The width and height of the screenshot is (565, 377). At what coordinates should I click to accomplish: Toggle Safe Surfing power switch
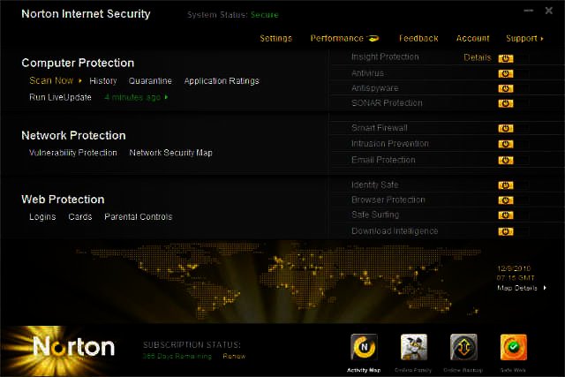click(x=506, y=215)
